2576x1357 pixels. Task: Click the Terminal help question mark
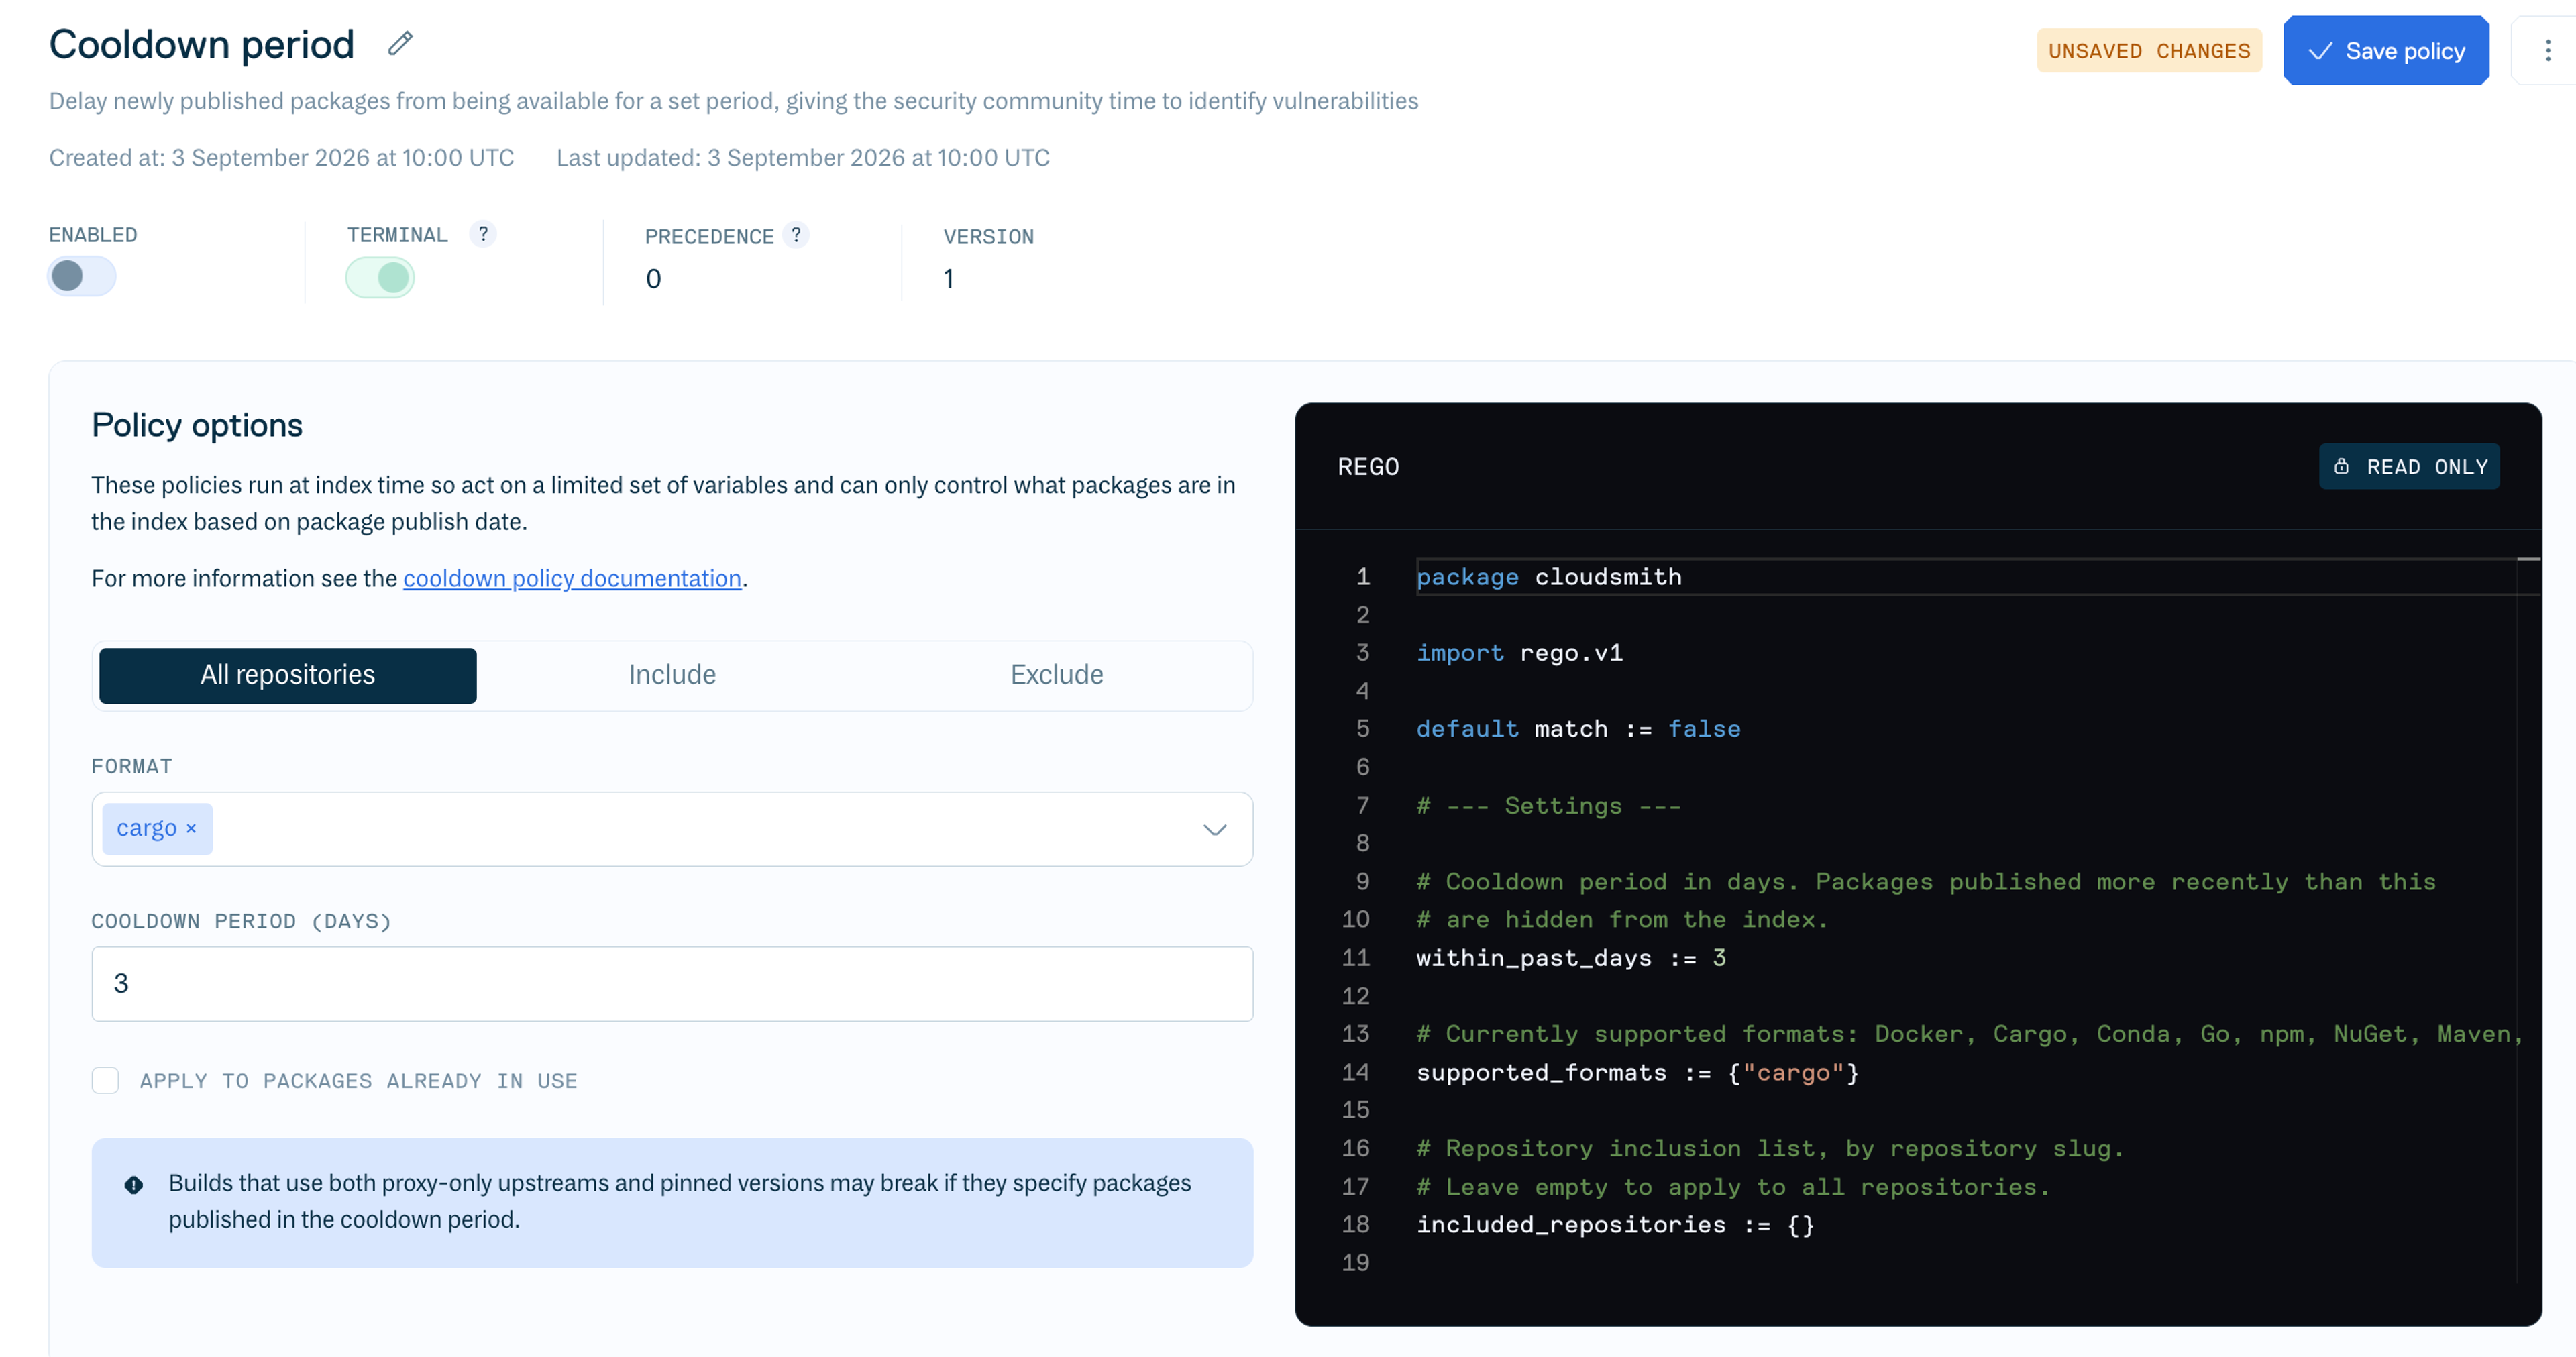coord(483,233)
